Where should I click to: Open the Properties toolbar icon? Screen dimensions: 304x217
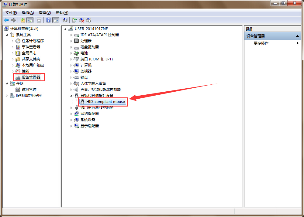(x=39, y=20)
